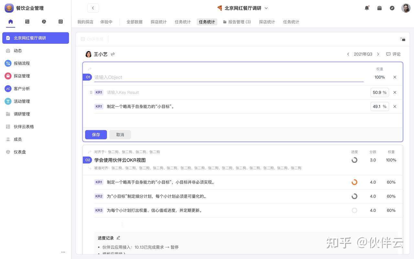Viewport: 414px width, 259px height.
Task: Open the pie chart sidebar tab icon
Action: [44, 22]
